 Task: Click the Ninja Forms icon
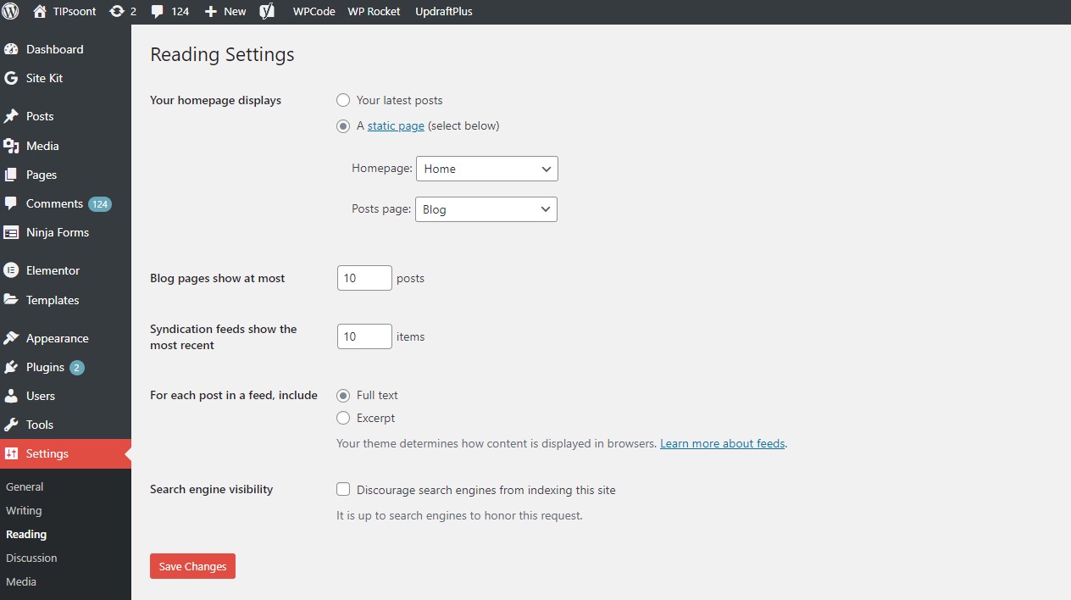[x=11, y=232]
